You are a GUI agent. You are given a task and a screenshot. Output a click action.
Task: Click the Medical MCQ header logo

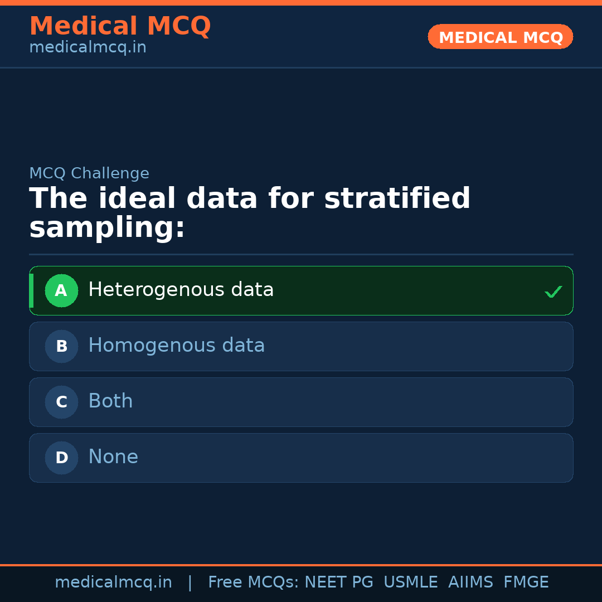[120, 26]
